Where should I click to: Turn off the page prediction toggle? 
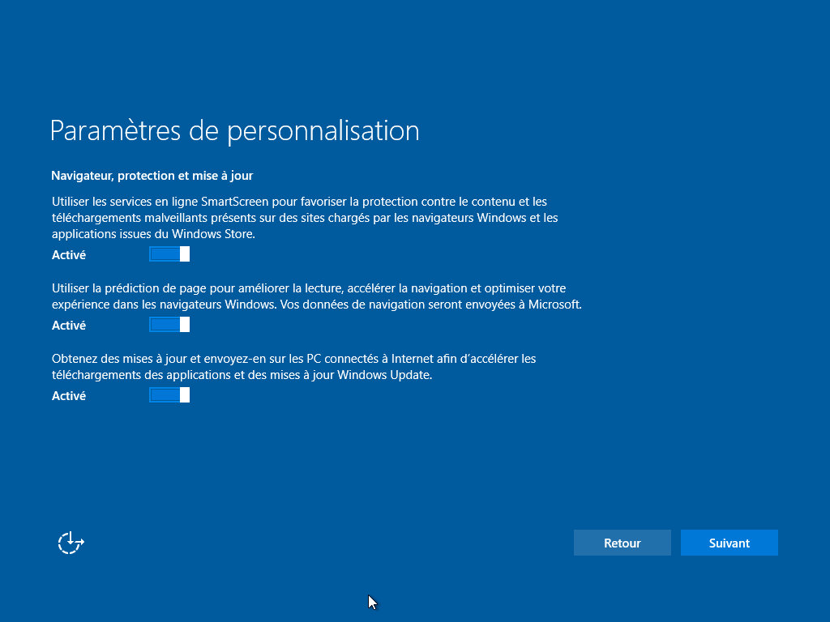pos(169,325)
